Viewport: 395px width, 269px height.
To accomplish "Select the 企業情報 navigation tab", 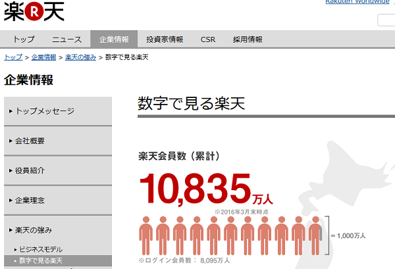I will pos(114,39).
